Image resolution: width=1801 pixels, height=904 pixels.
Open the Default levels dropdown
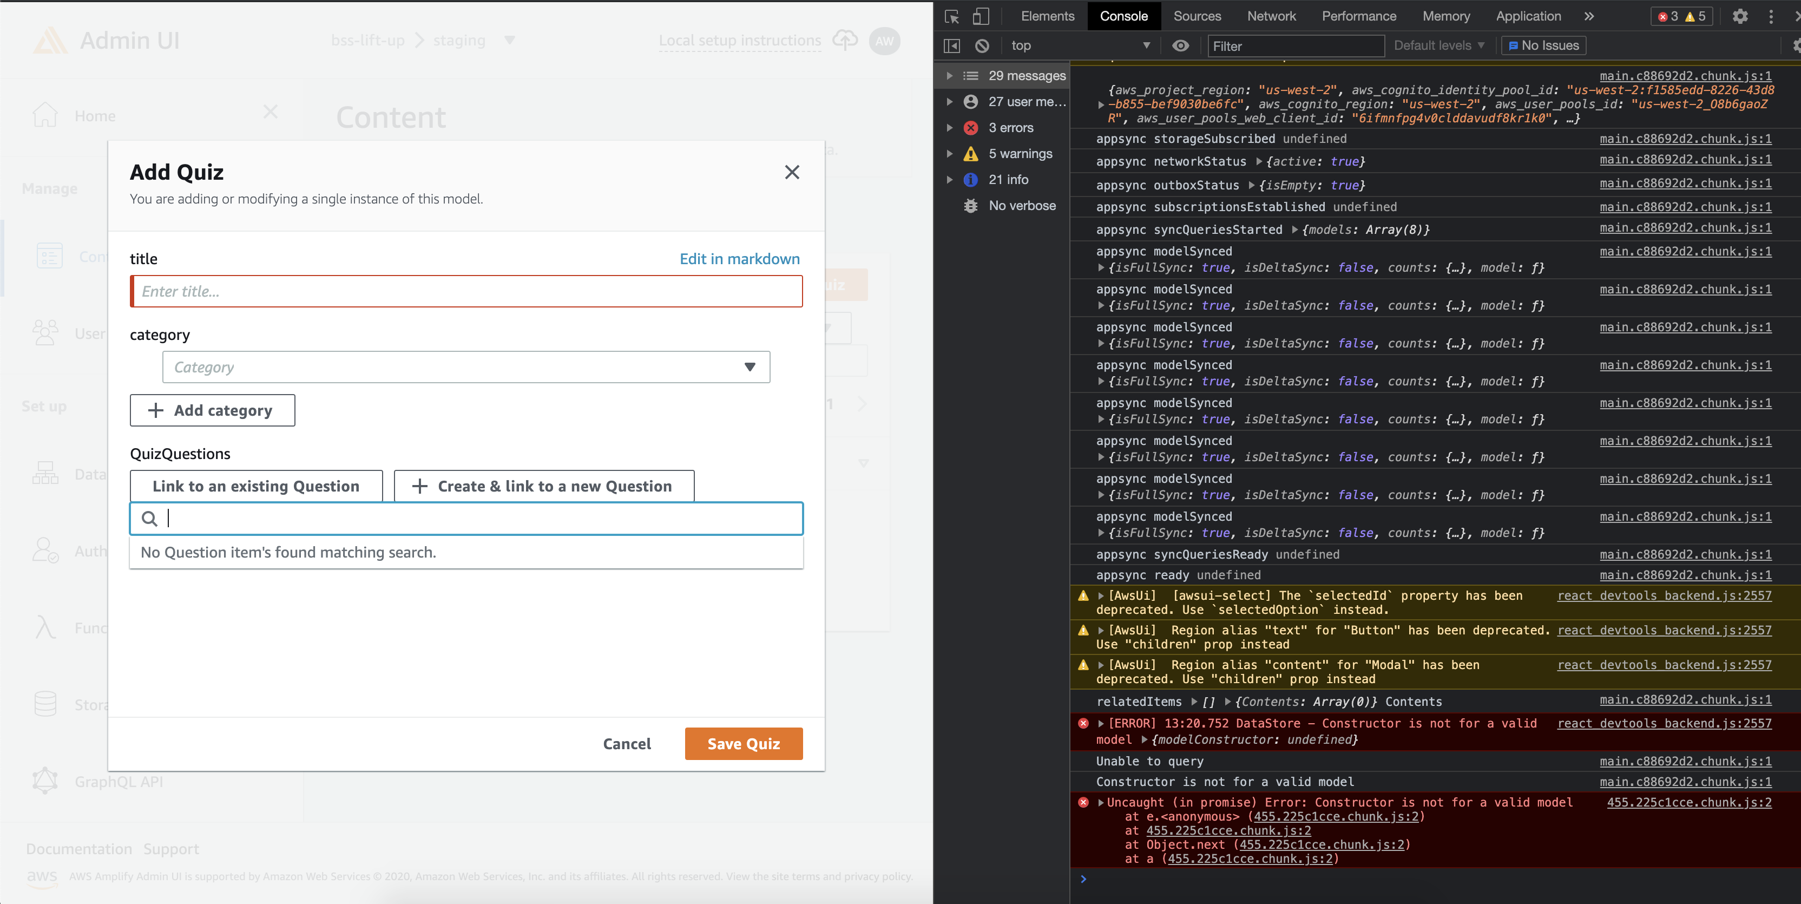(1438, 45)
